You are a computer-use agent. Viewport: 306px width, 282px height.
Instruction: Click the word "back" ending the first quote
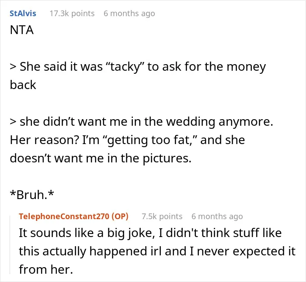23,85
